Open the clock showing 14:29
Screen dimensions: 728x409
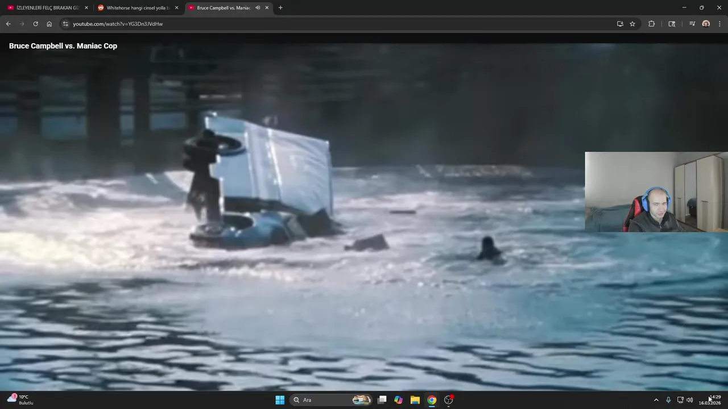coord(710,400)
